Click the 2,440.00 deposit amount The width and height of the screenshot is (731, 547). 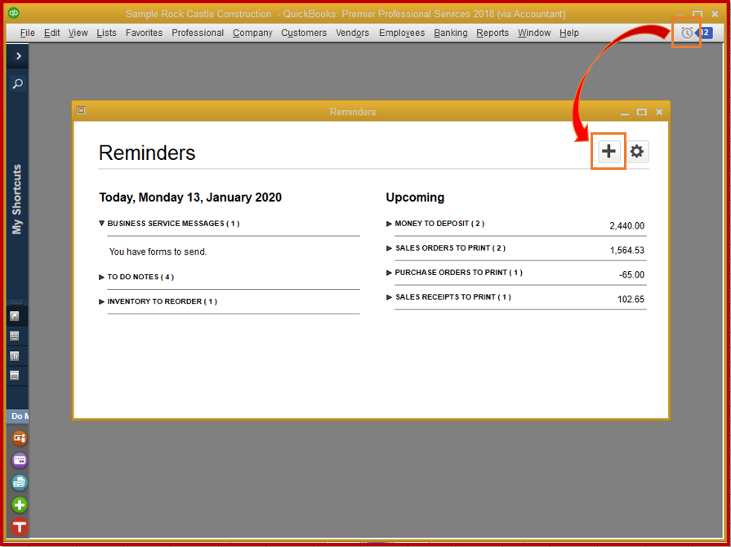click(626, 225)
